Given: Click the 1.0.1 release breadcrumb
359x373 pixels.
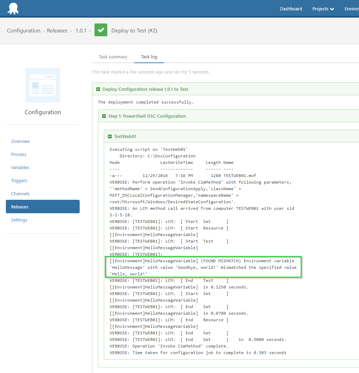Looking at the screenshot, I should click(x=81, y=31).
